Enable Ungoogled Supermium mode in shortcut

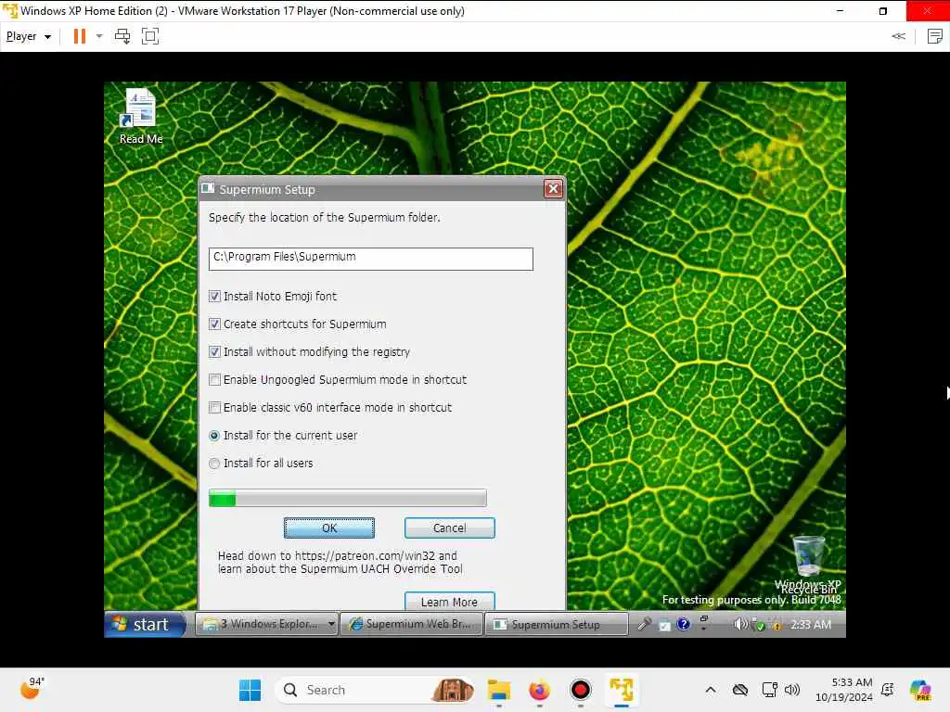click(x=214, y=379)
